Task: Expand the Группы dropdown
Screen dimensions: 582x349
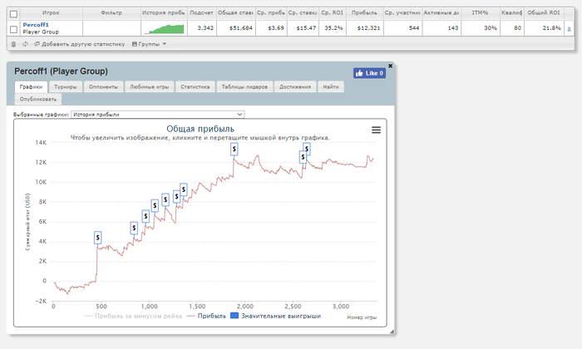Action: (x=149, y=44)
